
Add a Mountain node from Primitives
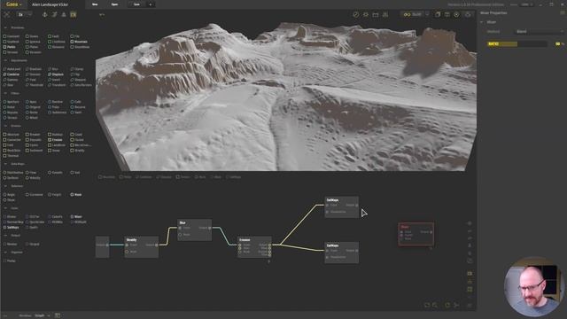[79, 42]
